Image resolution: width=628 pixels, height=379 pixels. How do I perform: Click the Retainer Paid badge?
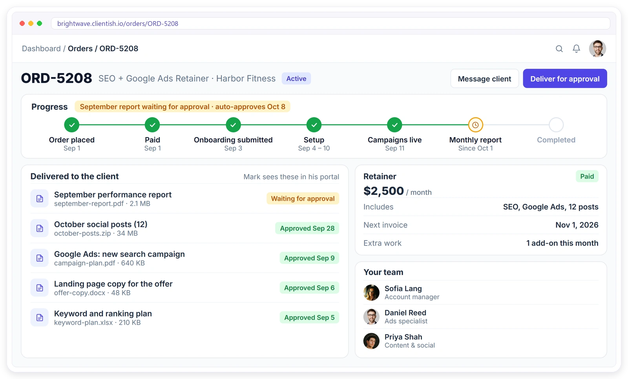pos(587,176)
